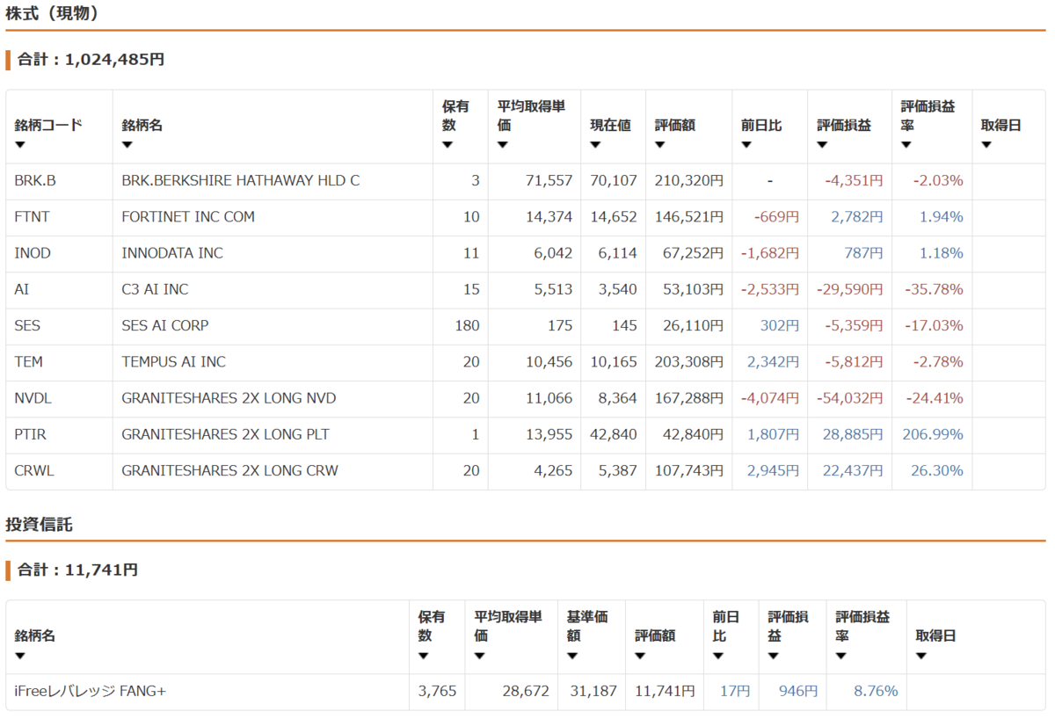Screen dimensions: 1055x719
Task: Select the TEM ticker code
Action: click(x=28, y=361)
